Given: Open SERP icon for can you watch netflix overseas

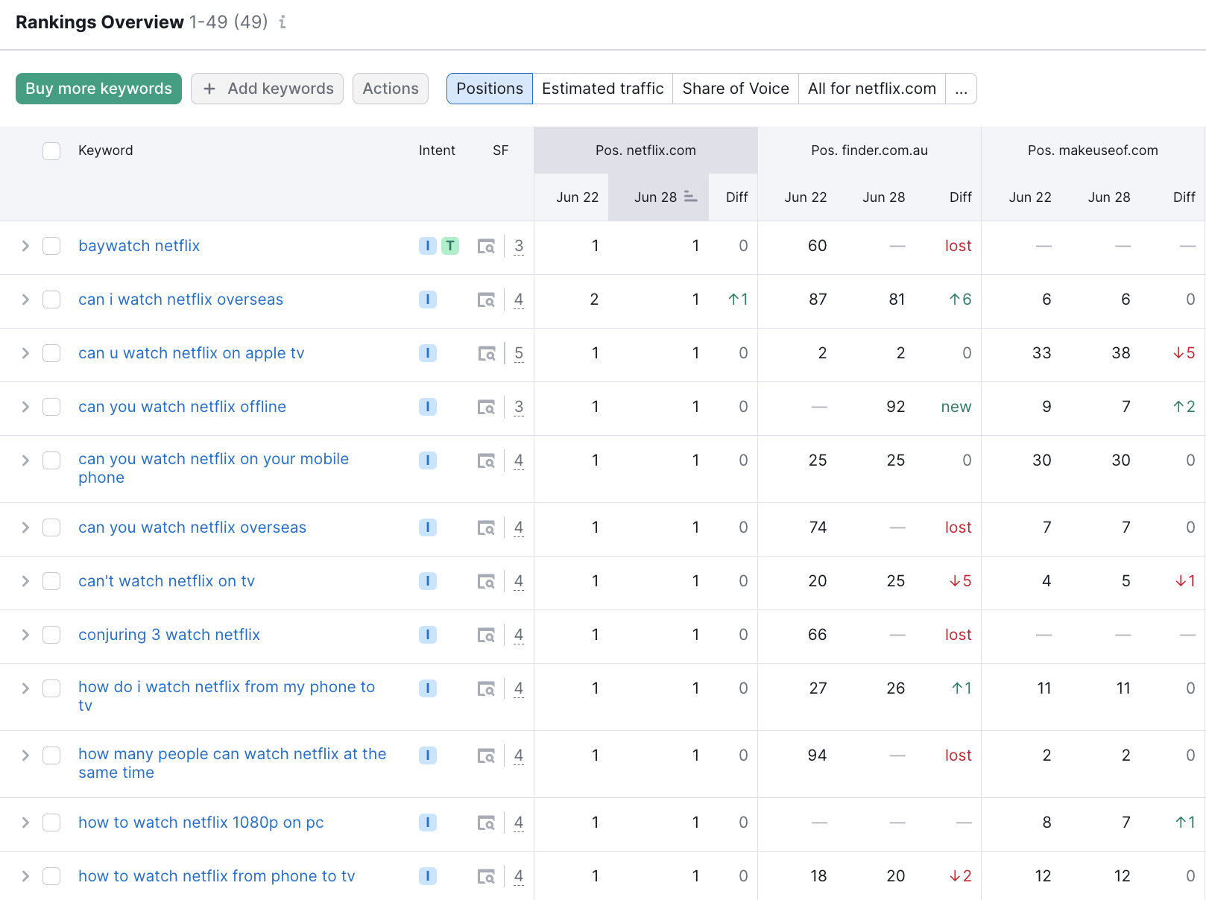Looking at the screenshot, I should pyautogui.click(x=486, y=527).
